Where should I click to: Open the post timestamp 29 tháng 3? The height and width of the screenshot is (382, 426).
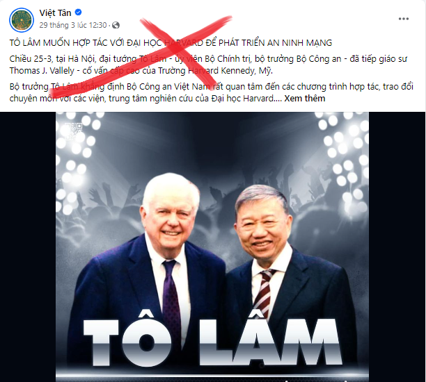pos(73,25)
